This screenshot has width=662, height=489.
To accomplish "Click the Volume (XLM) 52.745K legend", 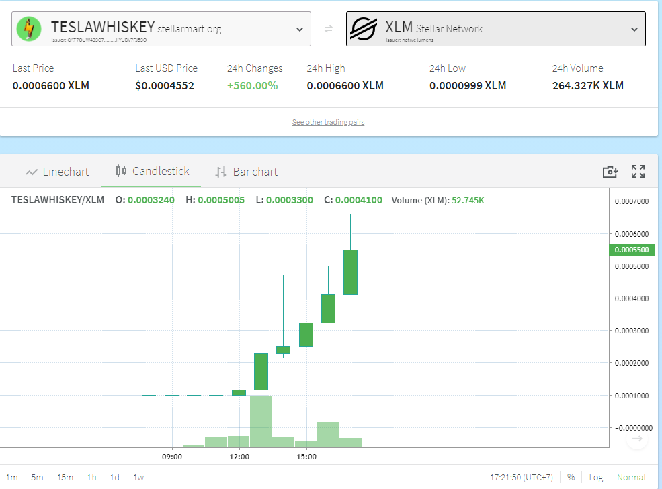I will [438, 201].
